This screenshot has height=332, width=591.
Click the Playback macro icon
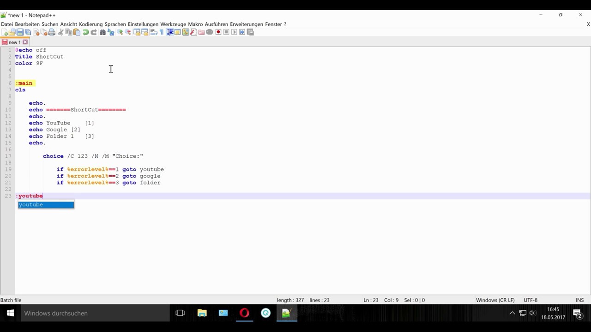234,32
